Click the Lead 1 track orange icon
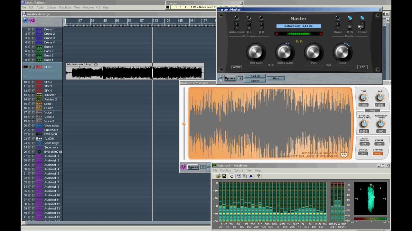The image size is (412, 231). [39, 104]
